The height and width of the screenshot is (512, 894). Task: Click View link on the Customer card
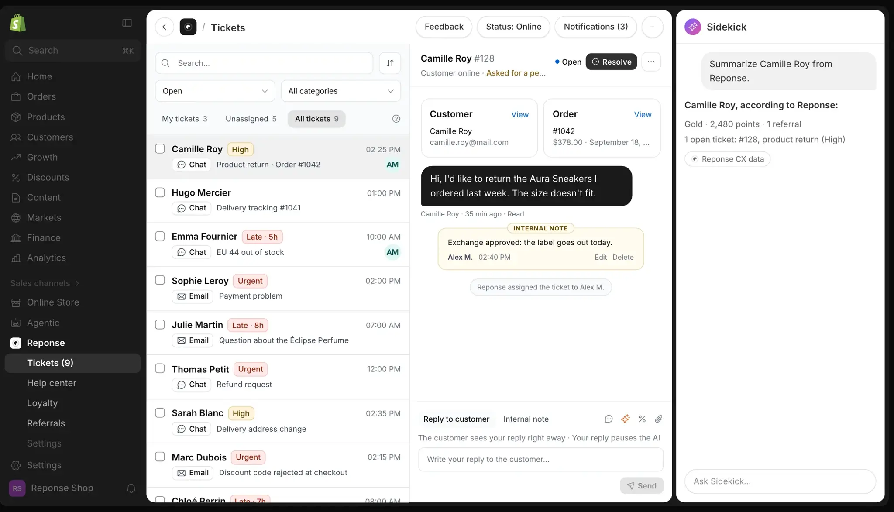[519, 114]
